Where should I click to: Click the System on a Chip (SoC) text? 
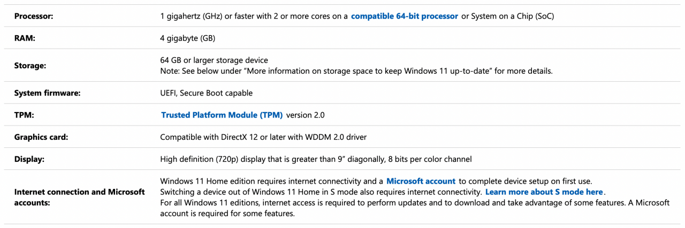[x=512, y=16]
